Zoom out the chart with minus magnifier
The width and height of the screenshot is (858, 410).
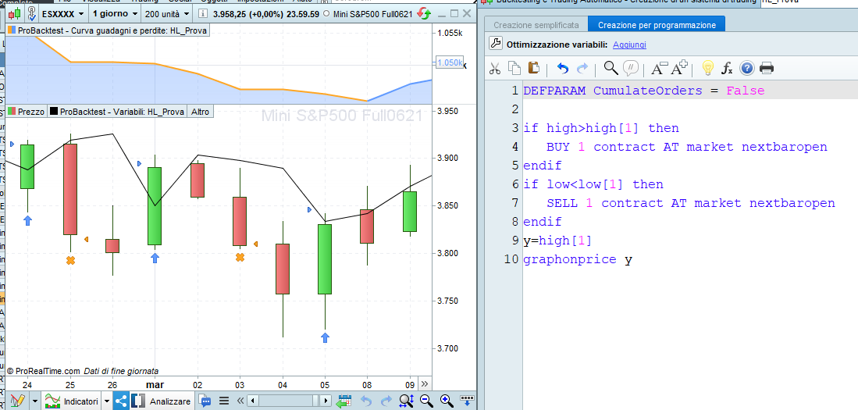[427, 401]
